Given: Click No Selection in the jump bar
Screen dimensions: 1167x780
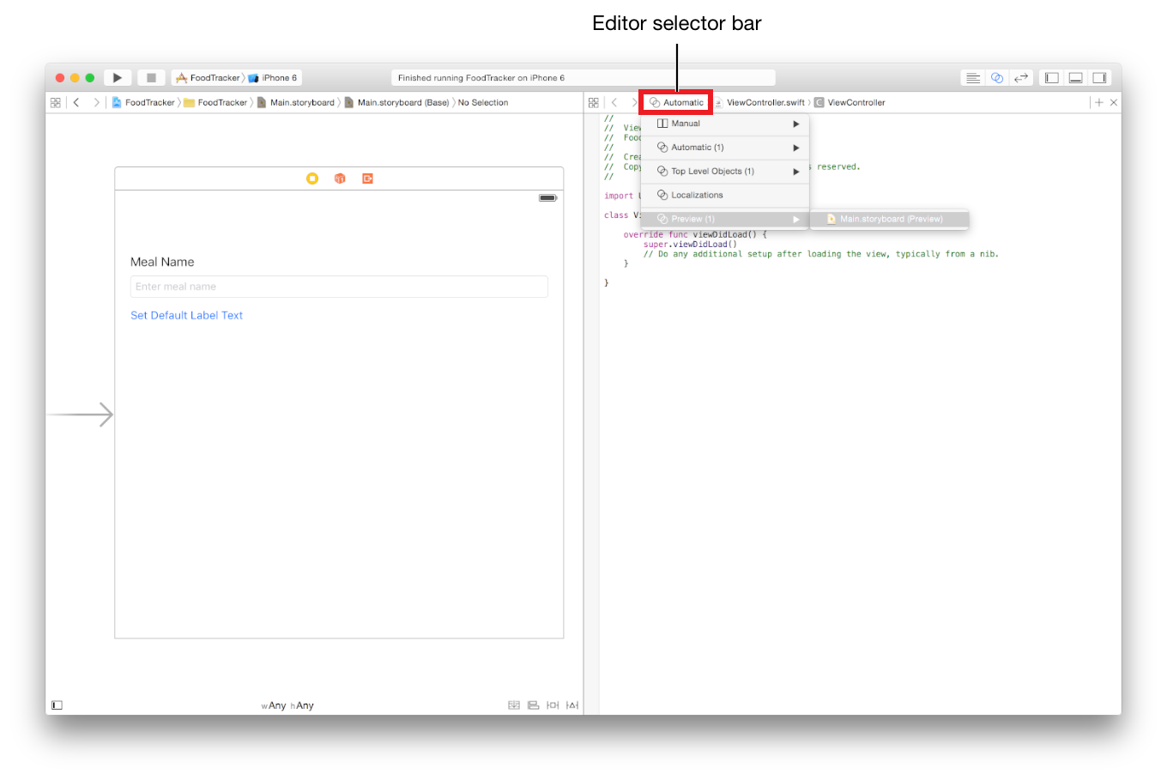Looking at the screenshot, I should [x=483, y=102].
